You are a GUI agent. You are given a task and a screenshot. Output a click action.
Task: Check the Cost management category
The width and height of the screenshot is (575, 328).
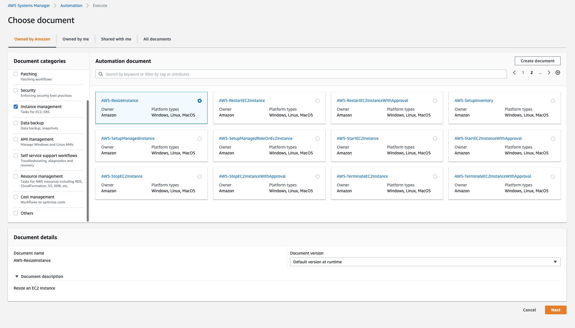(x=16, y=197)
